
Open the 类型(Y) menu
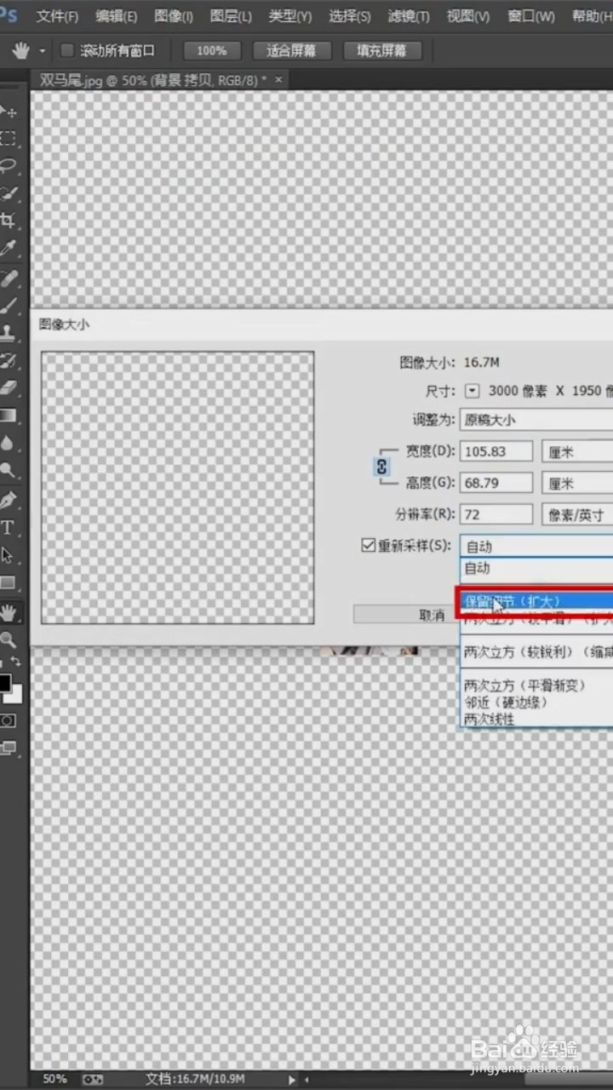click(290, 16)
